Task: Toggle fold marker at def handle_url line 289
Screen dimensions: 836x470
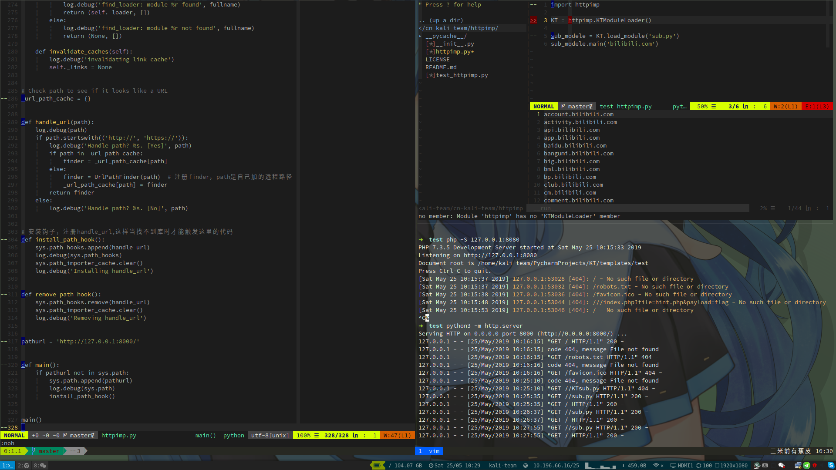Action: pos(3,122)
